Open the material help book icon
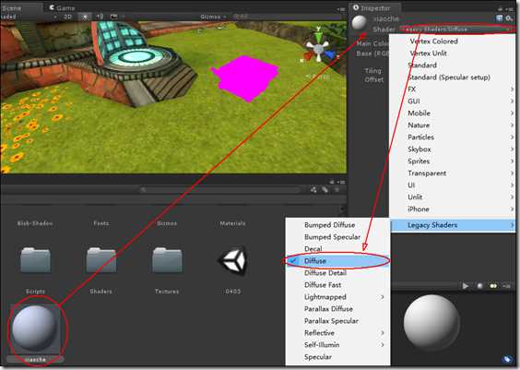 click(x=500, y=18)
